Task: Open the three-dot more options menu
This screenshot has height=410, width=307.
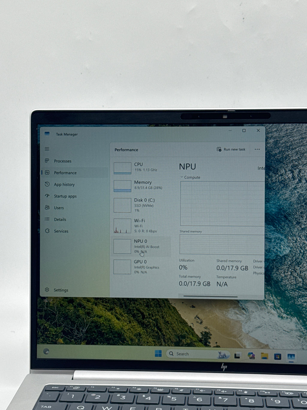Action: (257, 149)
